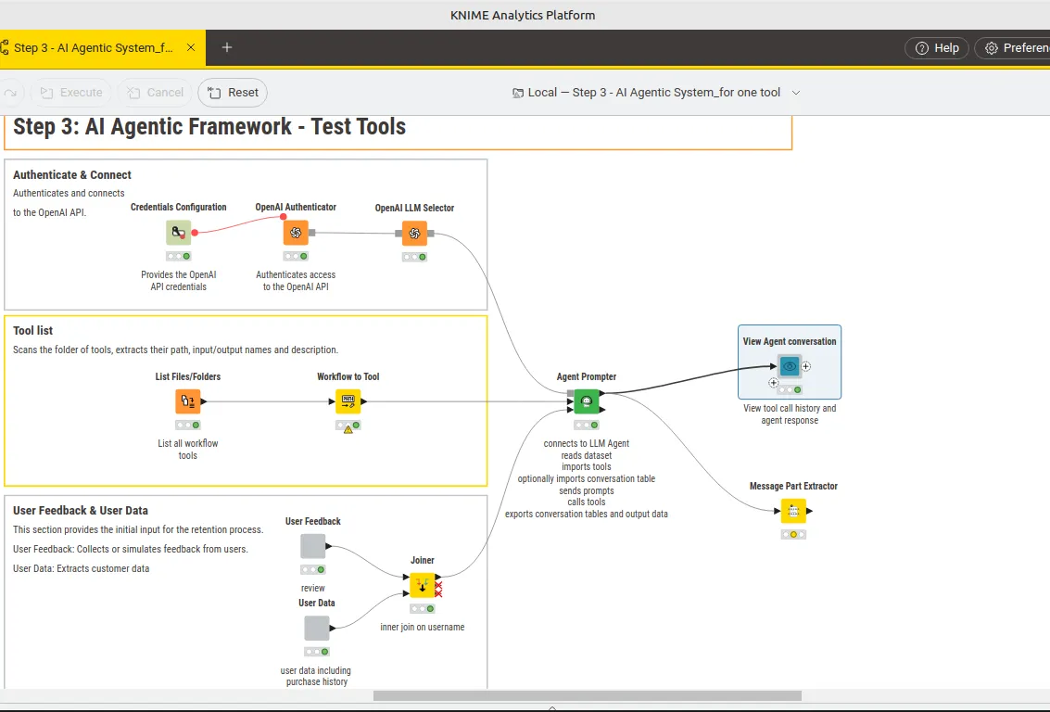This screenshot has width=1050, height=712.
Task: Click the User Data component node
Action: (x=316, y=628)
